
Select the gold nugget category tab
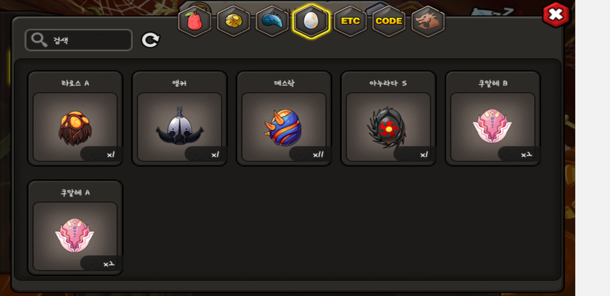click(234, 21)
